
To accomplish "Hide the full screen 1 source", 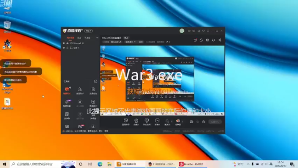I will [64, 48].
